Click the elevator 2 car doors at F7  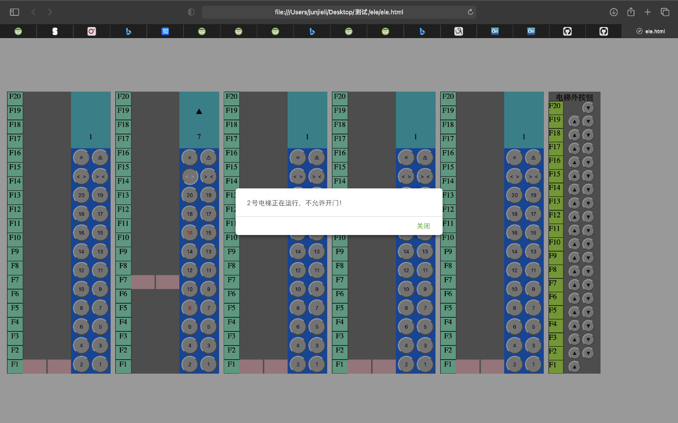pos(155,282)
